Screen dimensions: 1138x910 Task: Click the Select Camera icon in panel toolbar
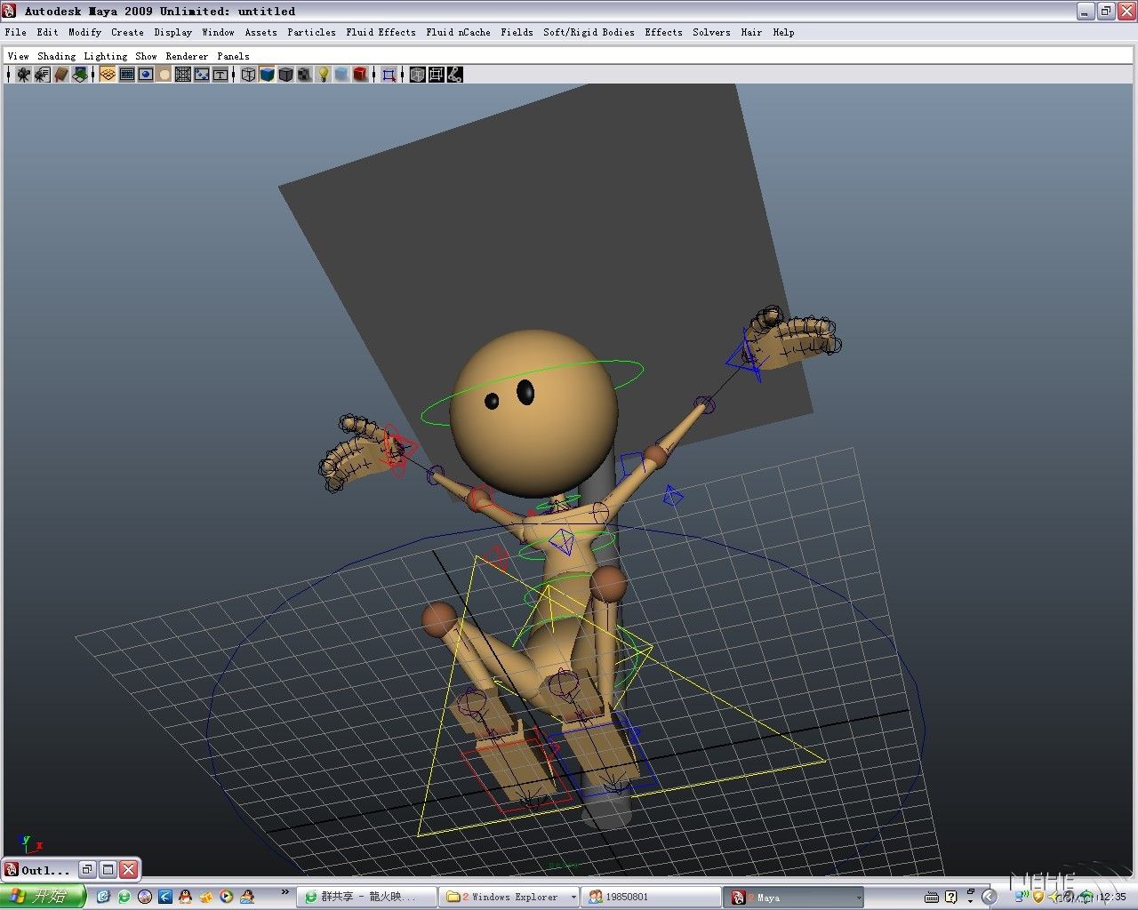coord(23,75)
